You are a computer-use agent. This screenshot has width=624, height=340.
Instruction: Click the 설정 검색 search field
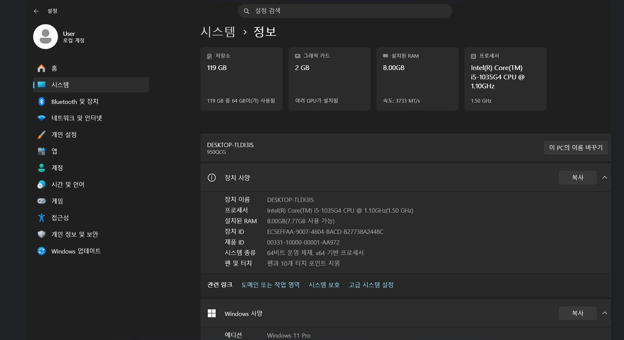pyautogui.click(x=345, y=11)
